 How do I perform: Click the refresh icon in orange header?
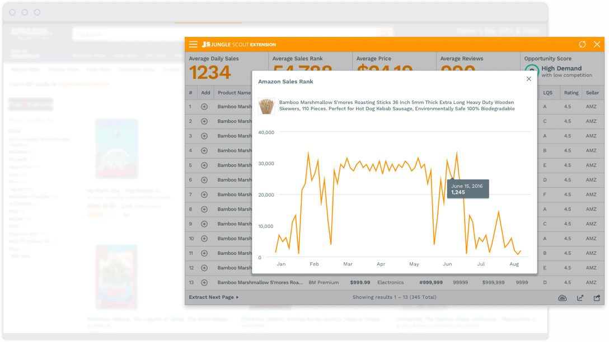pos(583,44)
